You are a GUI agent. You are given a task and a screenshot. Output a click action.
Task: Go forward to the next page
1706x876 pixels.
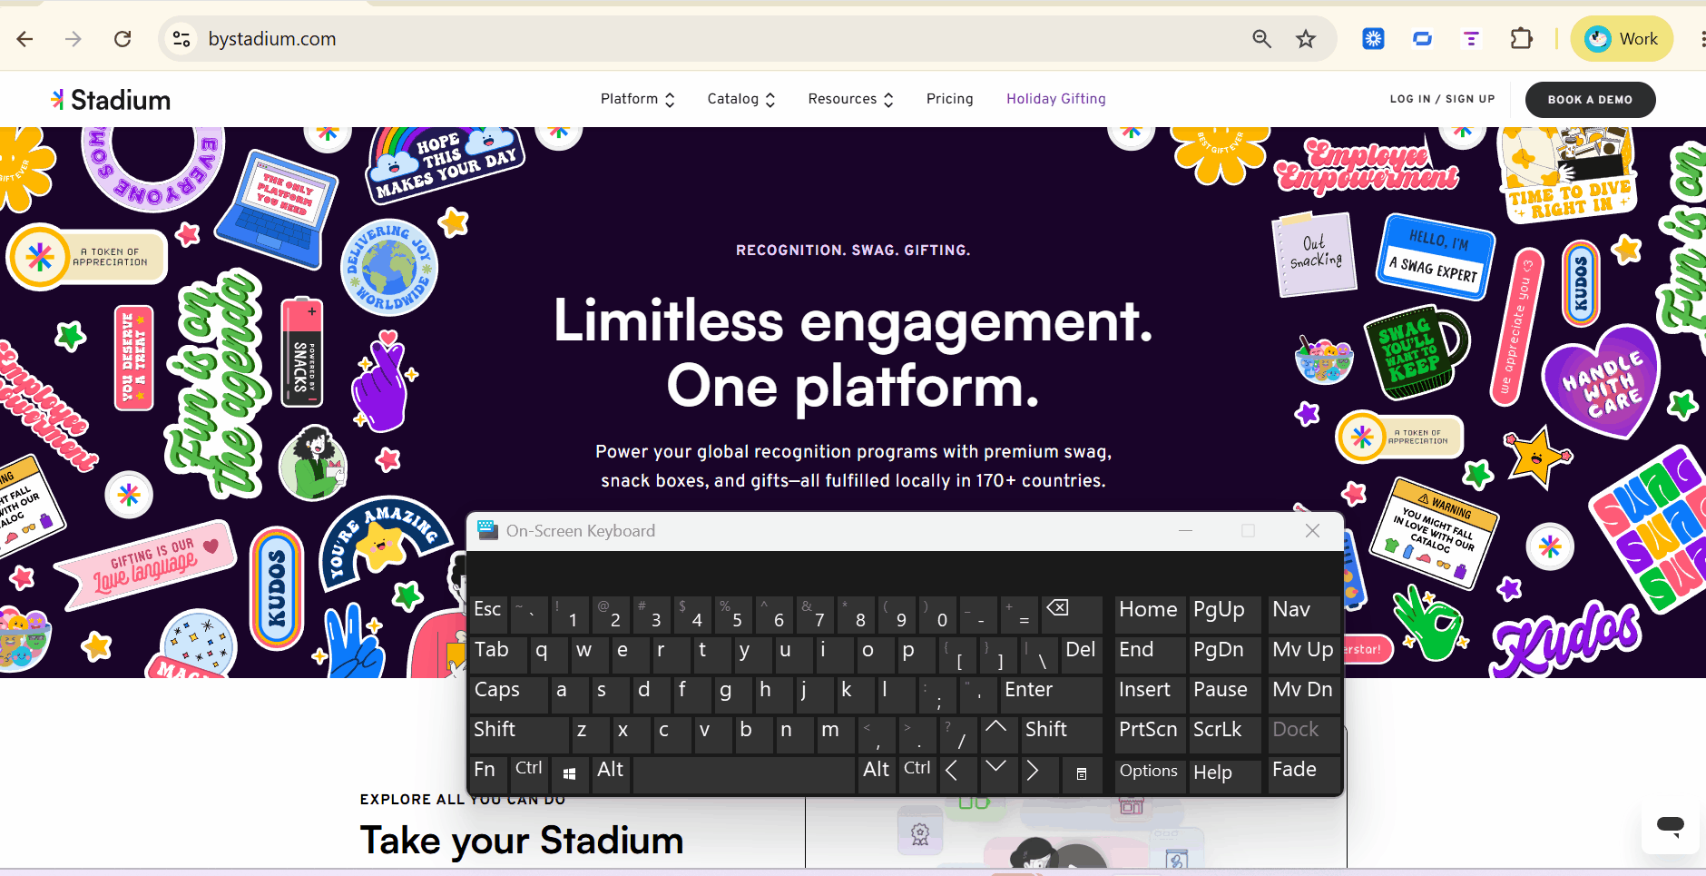pyautogui.click(x=74, y=39)
